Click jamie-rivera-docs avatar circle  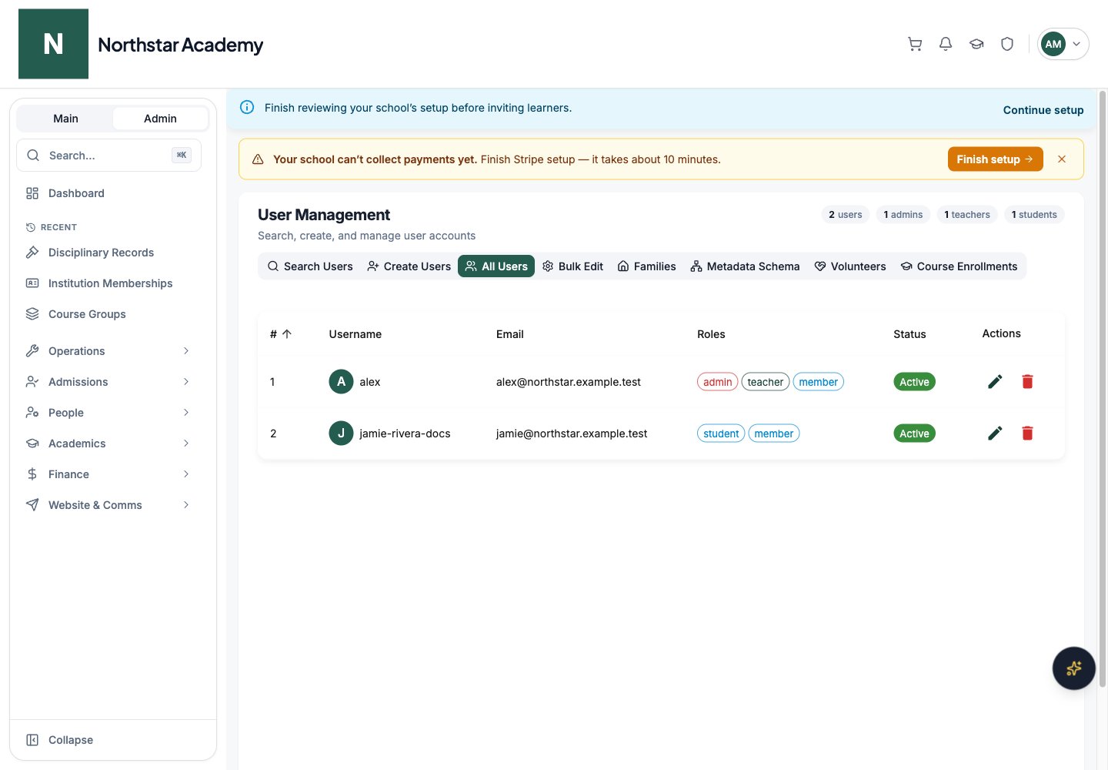click(341, 434)
